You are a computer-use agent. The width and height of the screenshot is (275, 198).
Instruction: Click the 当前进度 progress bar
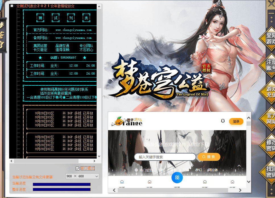(62, 184)
